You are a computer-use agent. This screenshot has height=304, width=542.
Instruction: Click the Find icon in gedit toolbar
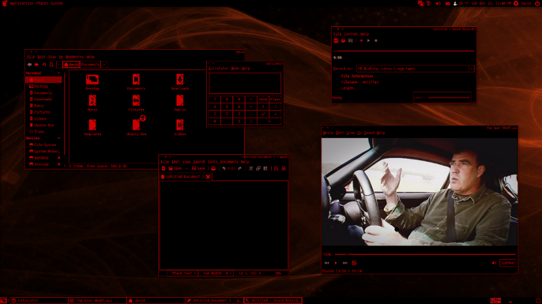(x=276, y=169)
